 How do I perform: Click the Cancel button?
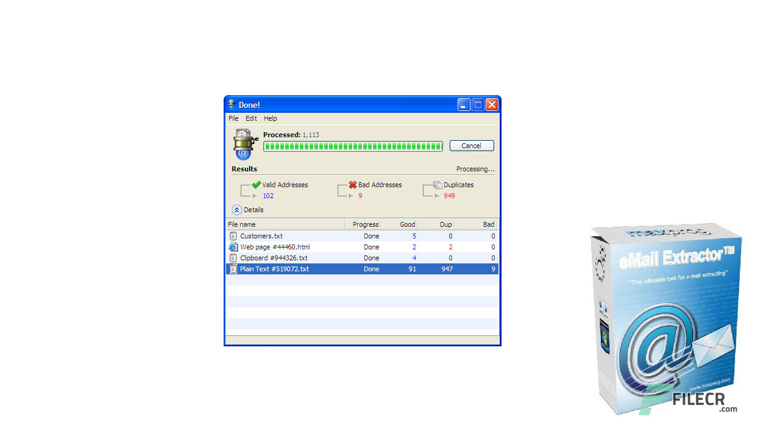pyautogui.click(x=472, y=146)
